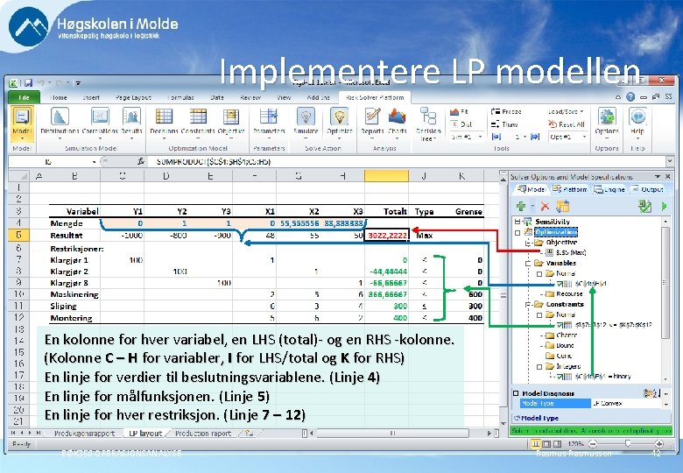Collapse the Sensitivity tree node
Viewport: 683px width, 473px height.
click(x=518, y=222)
